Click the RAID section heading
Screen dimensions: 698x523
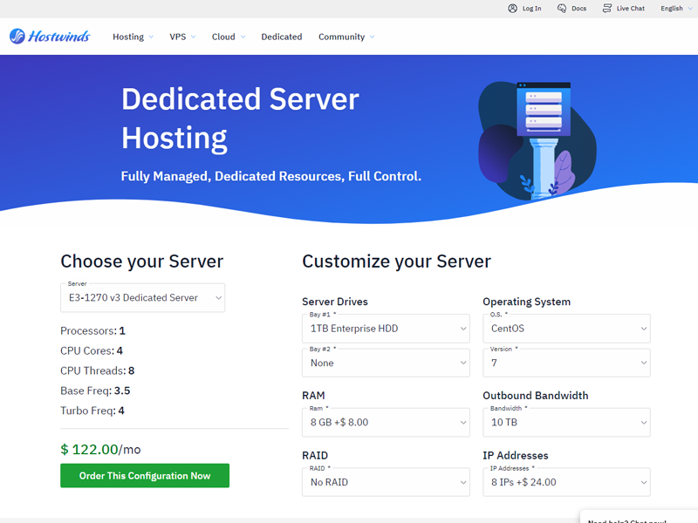point(315,455)
